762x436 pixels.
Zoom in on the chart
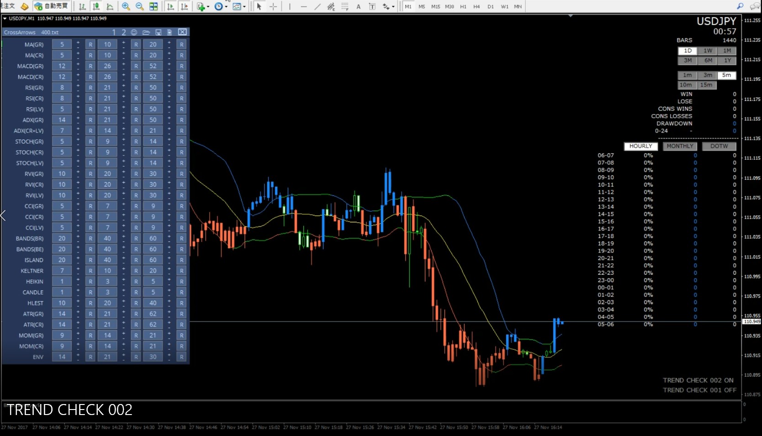click(126, 6)
